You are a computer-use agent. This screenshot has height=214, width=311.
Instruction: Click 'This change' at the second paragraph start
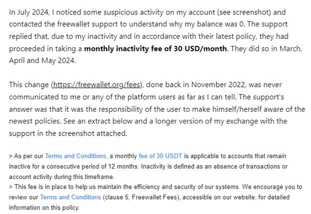click(x=29, y=85)
